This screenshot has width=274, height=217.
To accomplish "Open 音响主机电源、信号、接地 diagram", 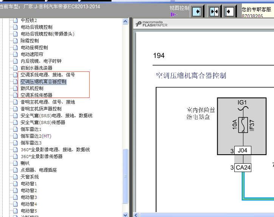I will click(48, 102).
